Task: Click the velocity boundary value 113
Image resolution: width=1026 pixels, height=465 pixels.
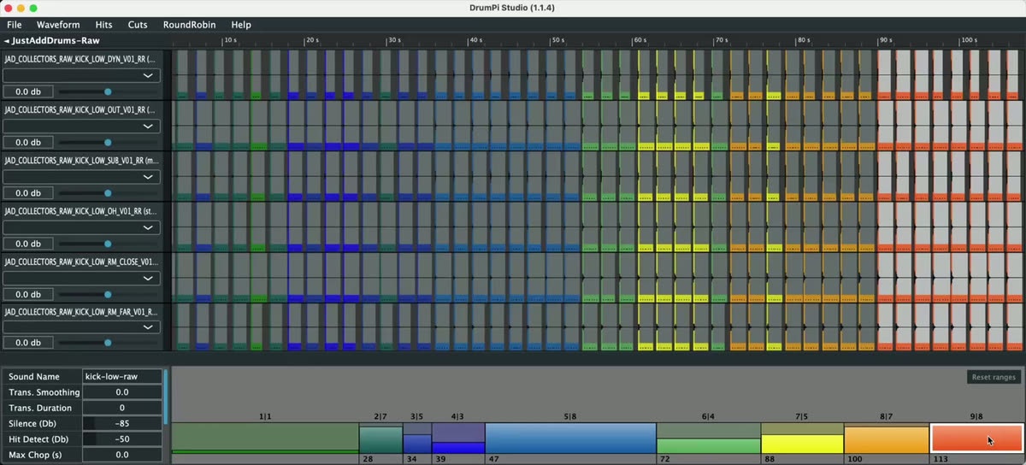Action: [x=940, y=459]
